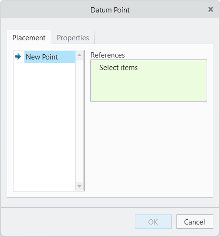This screenshot has width=220, height=237.
Task: Cancel the Datum Point dialog
Action: click(195, 222)
